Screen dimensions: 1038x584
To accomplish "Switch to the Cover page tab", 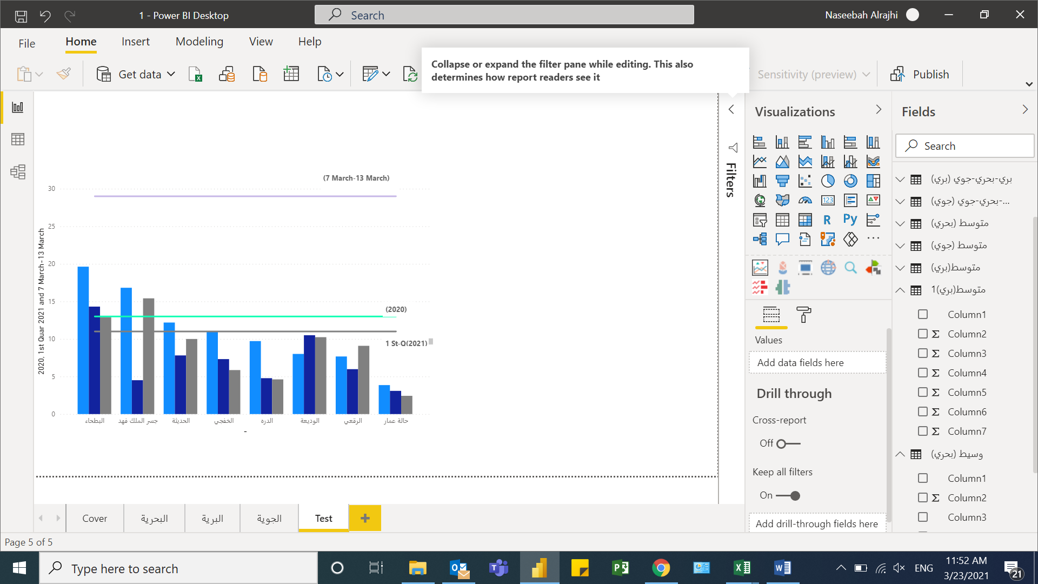I will coord(95,519).
